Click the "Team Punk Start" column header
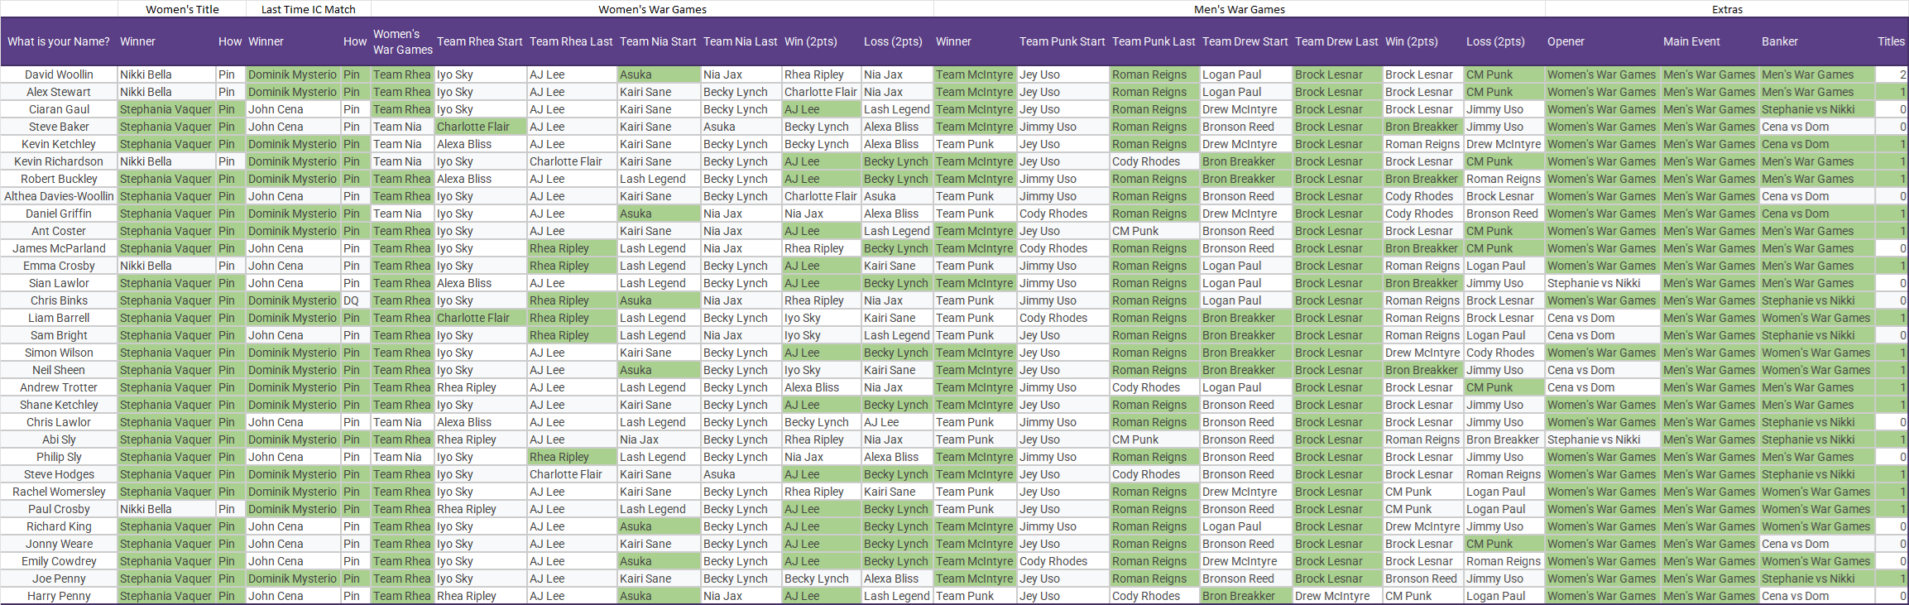The width and height of the screenshot is (1909, 605). coord(1062,41)
